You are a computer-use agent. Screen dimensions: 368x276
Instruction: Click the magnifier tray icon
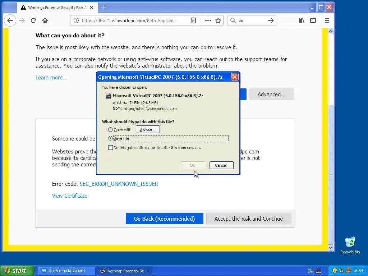(x=348, y=271)
